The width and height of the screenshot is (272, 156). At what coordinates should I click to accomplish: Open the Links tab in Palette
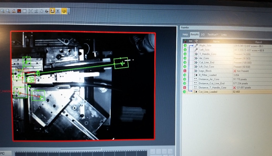click(224, 35)
